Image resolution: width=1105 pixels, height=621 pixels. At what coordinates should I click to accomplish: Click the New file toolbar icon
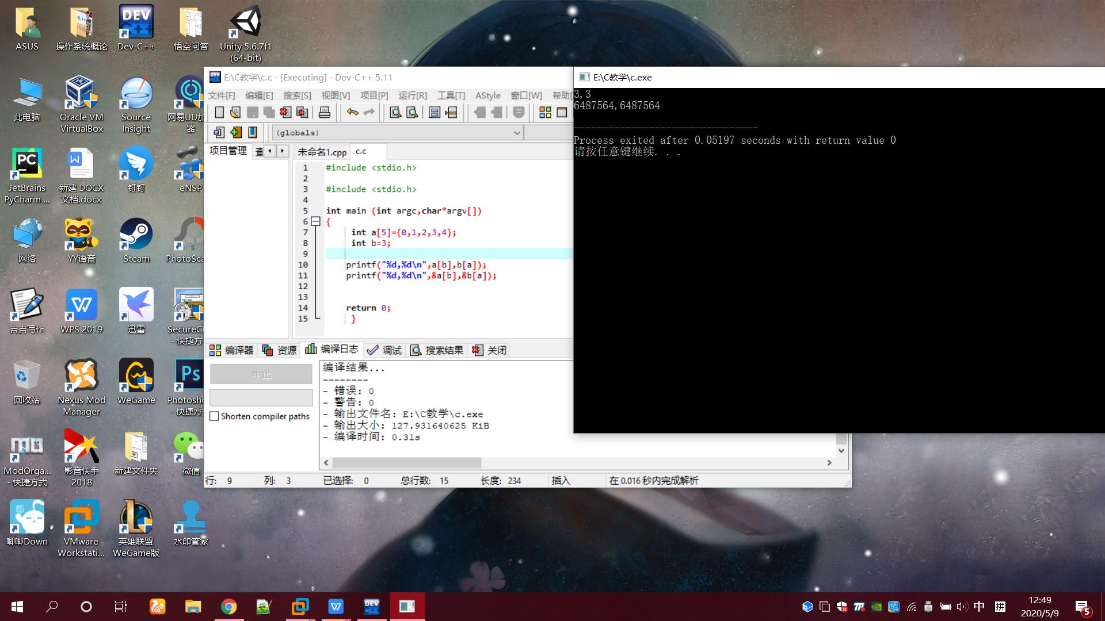[219, 113]
